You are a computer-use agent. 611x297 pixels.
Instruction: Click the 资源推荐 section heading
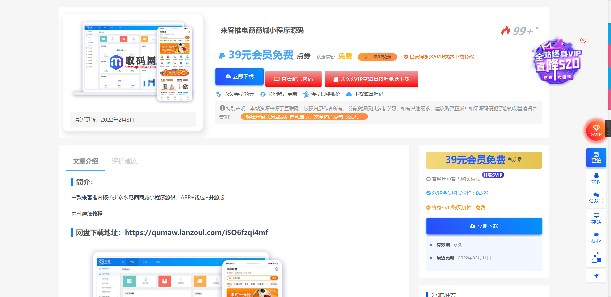pos(444,294)
